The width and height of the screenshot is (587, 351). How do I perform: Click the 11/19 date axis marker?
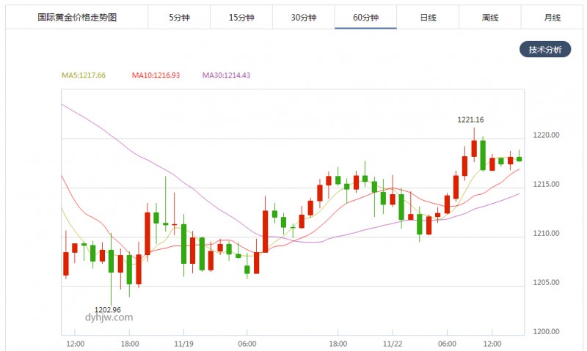(x=184, y=344)
